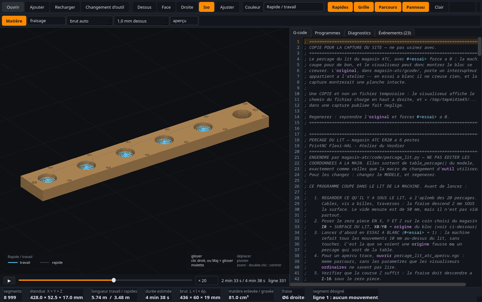Screen dimensions: 482x302
Task: Open the Programmes tab
Action: 327,33
